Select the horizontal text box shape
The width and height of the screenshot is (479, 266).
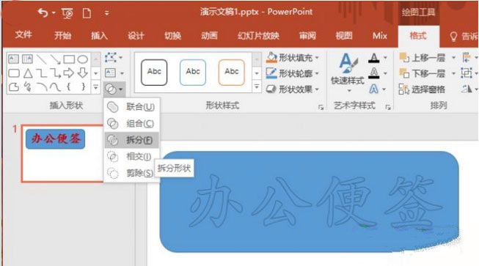(13, 59)
